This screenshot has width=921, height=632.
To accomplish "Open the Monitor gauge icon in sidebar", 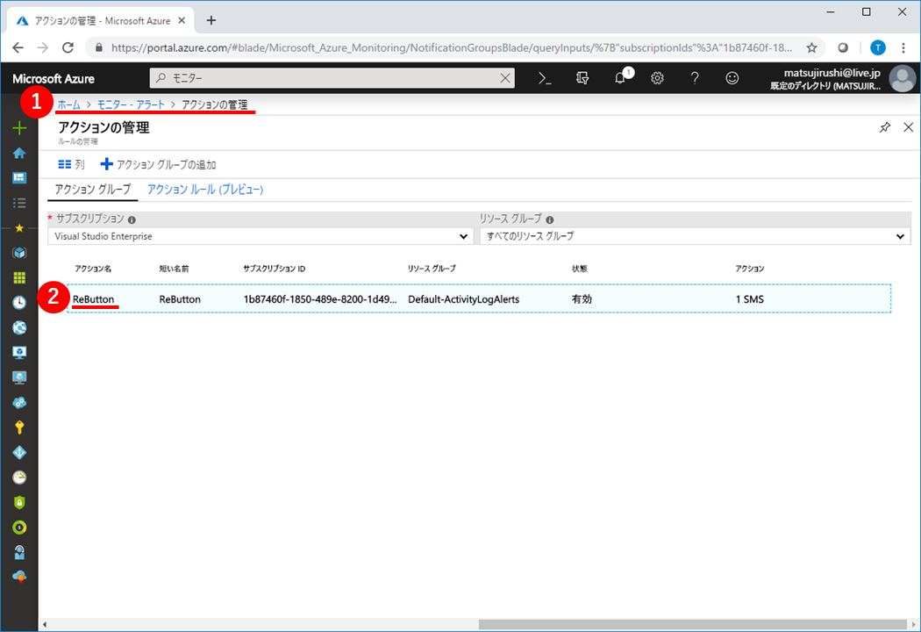I will tap(19, 478).
